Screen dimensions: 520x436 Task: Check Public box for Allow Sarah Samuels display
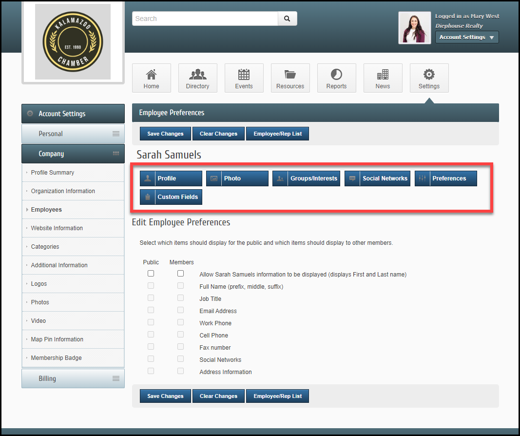(151, 274)
